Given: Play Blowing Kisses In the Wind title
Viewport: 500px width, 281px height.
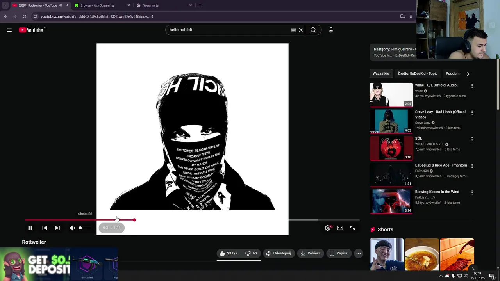Looking at the screenshot, I should tap(437, 192).
